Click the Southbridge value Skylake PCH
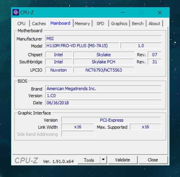 104,62
